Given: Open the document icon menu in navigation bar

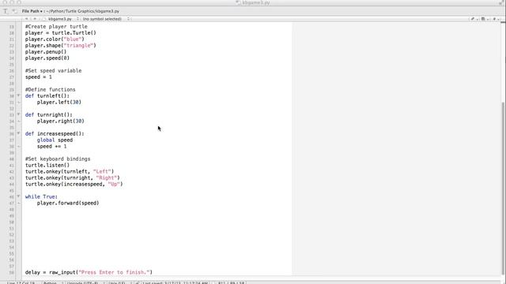Looking at the screenshot, I should (485, 19).
